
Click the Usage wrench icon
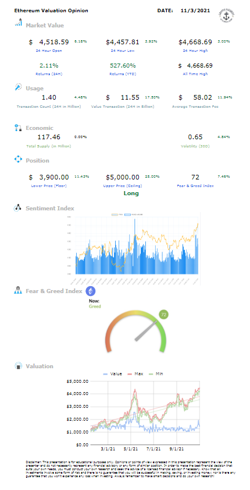tap(18, 87)
